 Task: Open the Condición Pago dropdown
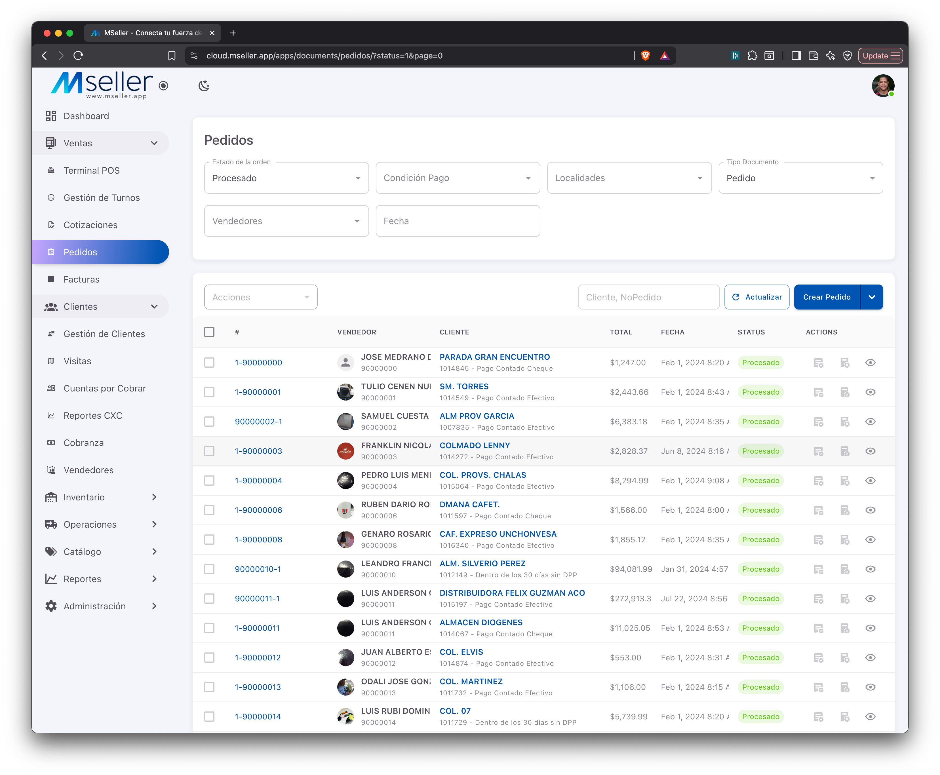(458, 178)
